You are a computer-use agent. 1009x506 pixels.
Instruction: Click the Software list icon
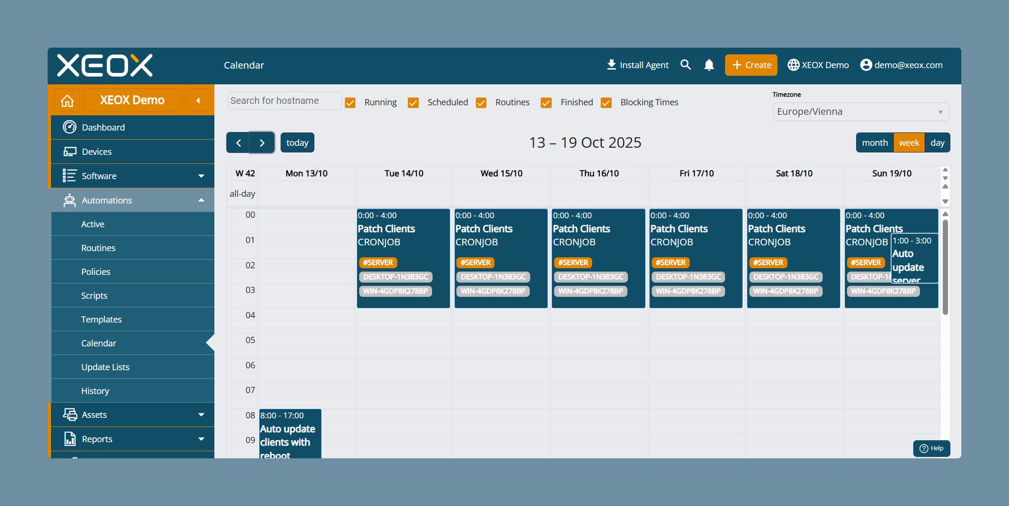(x=70, y=176)
